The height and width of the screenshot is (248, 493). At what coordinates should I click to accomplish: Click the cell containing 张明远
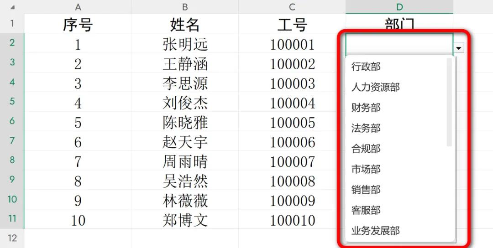point(185,43)
